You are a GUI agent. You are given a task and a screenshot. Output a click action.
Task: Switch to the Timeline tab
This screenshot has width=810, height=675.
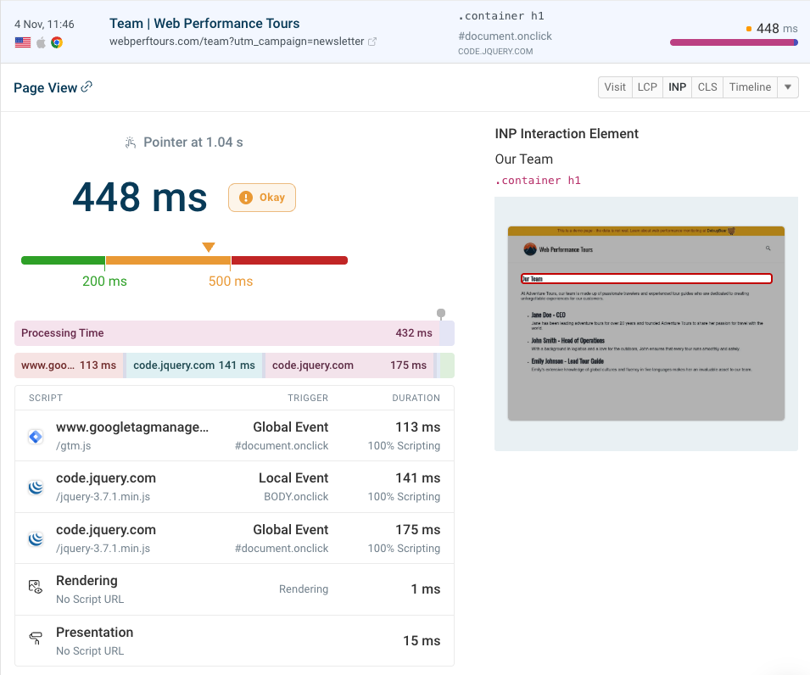(750, 86)
